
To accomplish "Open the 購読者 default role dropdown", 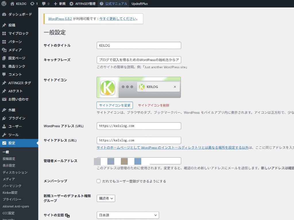I will (x=106, y=198).
